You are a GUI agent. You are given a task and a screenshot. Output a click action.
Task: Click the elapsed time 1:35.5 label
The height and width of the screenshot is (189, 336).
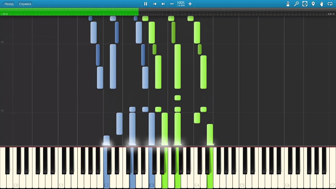click(x=4, y=14)
